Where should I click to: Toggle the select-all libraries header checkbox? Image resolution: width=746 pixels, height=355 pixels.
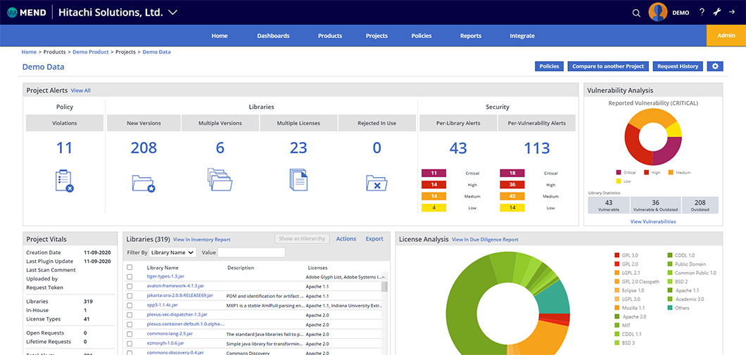coord(129,268)
